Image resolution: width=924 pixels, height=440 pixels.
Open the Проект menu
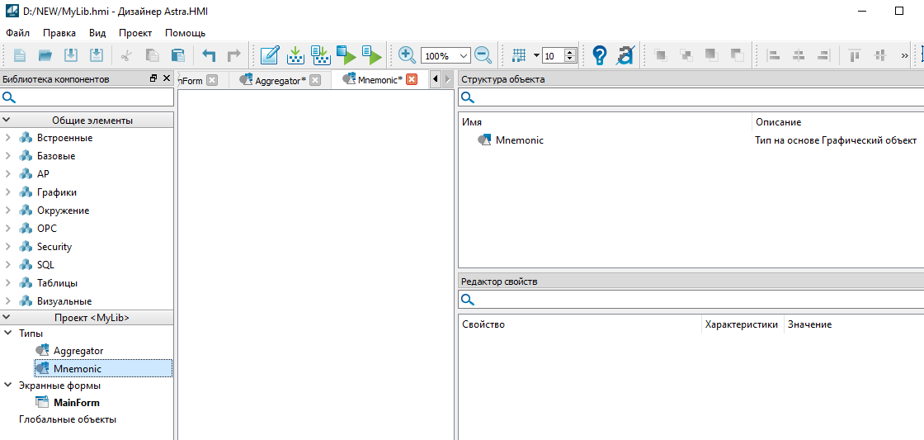(x=135, y=33)
